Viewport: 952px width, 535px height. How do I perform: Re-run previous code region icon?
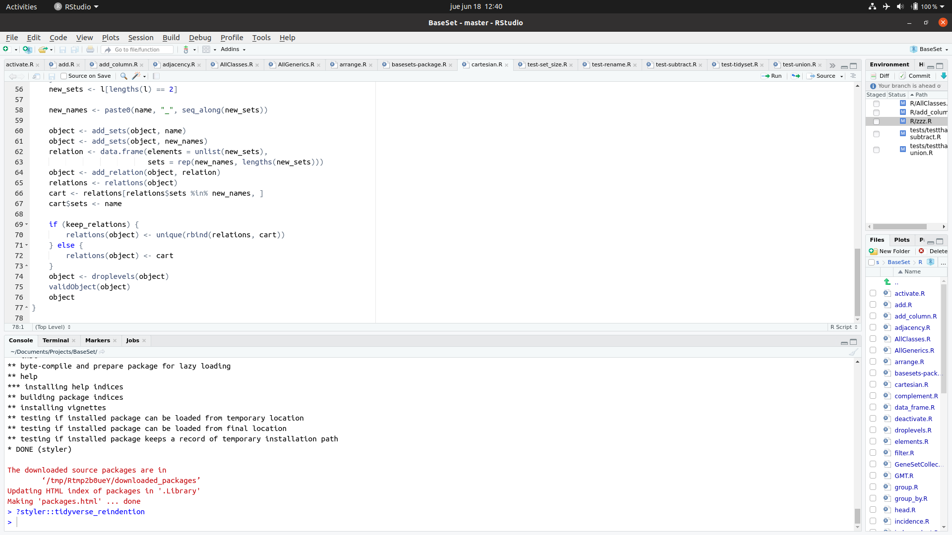795,76
